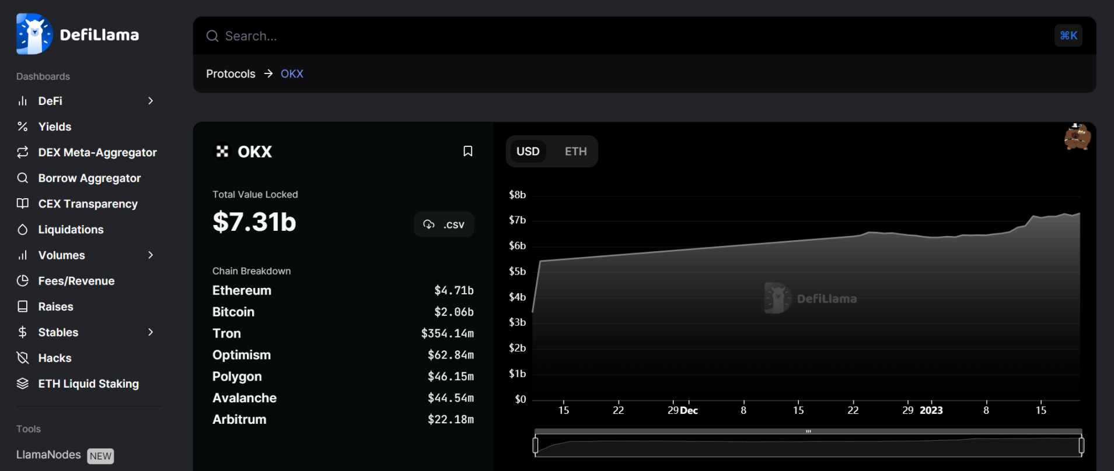Expand the Stables submenu chevron
Screen dimensions: 1114x471
pyautogui.click(x=151, y=332)
